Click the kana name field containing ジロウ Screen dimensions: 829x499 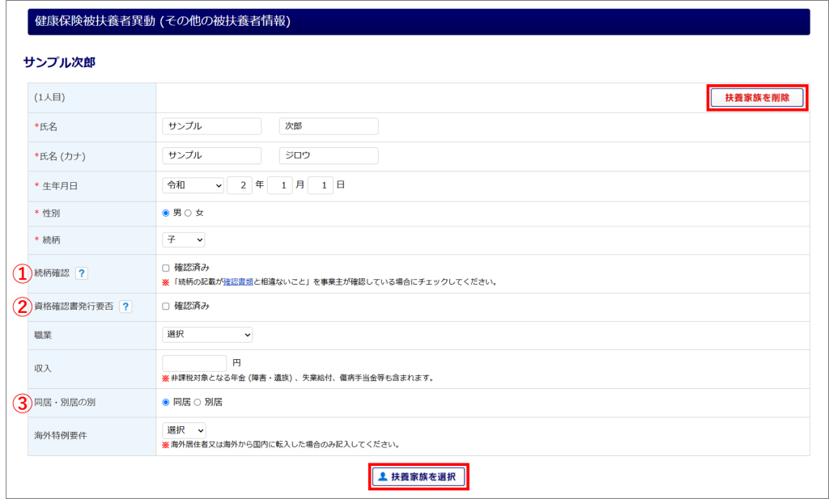(x=328, y=155)
